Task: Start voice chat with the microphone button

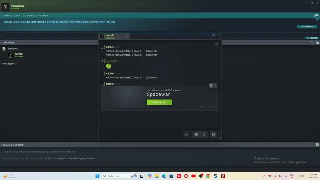Action: 213,134
